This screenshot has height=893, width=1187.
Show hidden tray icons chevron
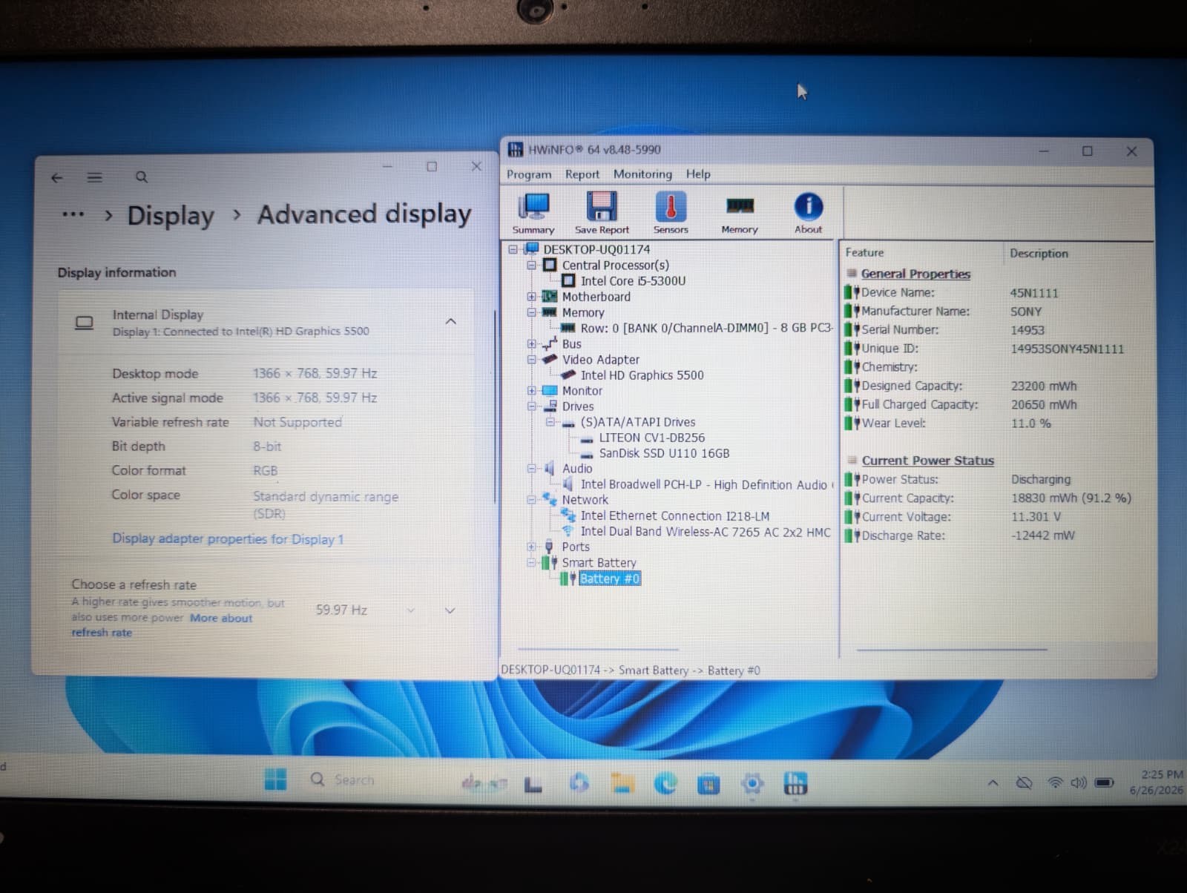tap(993, 783)
